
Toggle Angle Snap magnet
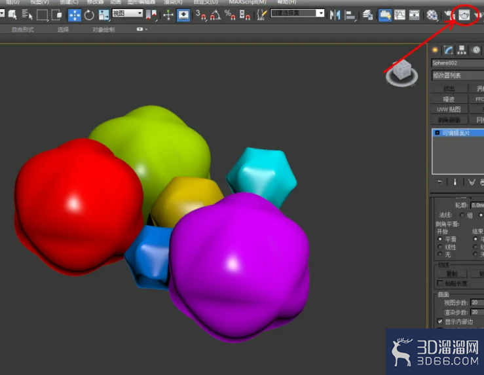coord(215,15)
